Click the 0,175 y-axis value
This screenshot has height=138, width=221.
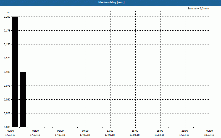7,31
